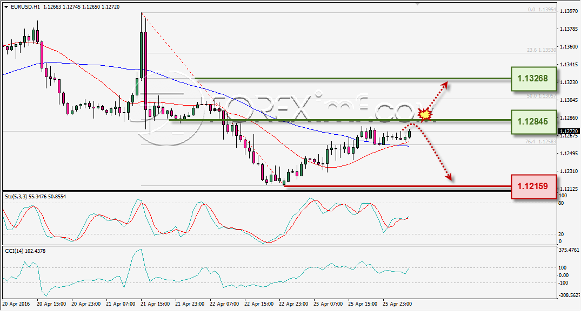The width and height of the screenshot is (581, 311).
Task: Click price scale value 1.13970
Action: coord(569,11)
